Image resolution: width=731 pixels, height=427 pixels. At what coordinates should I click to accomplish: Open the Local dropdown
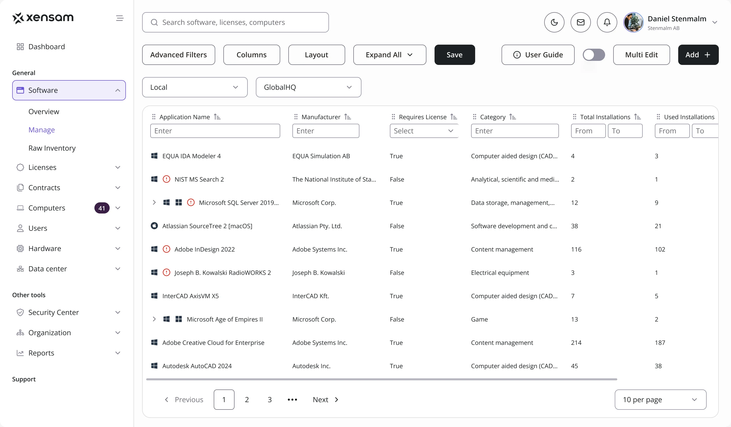195,87
